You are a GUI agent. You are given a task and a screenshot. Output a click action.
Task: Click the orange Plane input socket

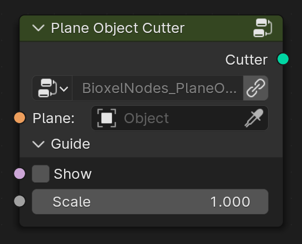[20, 118]
